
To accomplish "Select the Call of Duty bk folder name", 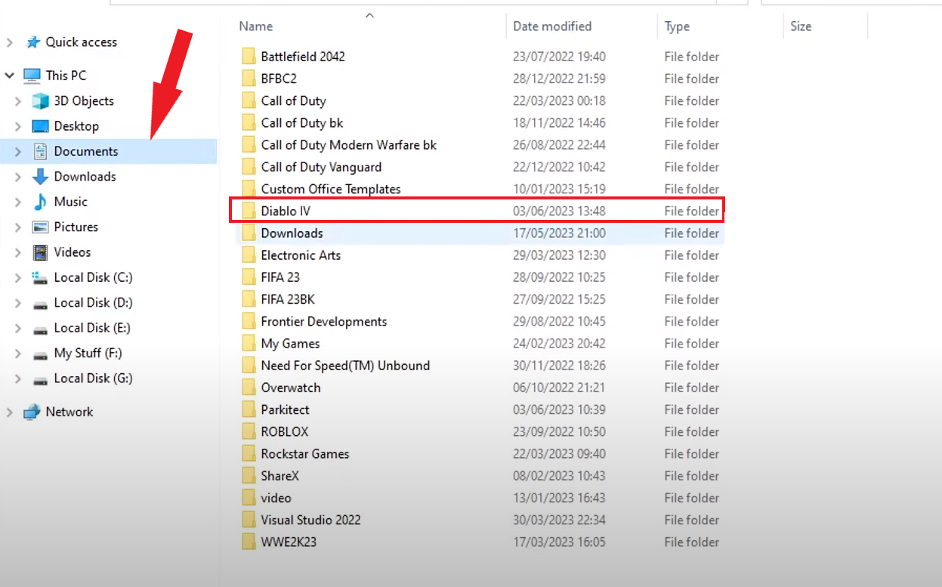I will click(x=302, y=123).
